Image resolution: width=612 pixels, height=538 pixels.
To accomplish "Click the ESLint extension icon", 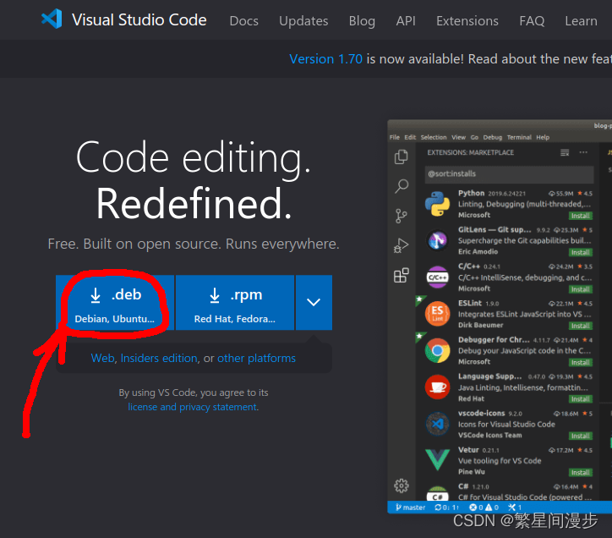I will [437, 313].
